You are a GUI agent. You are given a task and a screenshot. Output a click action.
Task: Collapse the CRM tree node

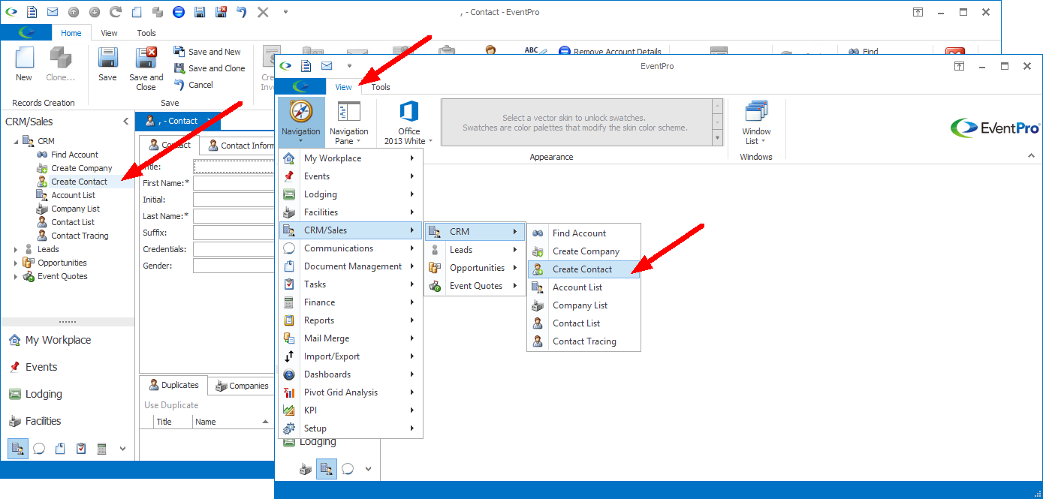point(17,141)
